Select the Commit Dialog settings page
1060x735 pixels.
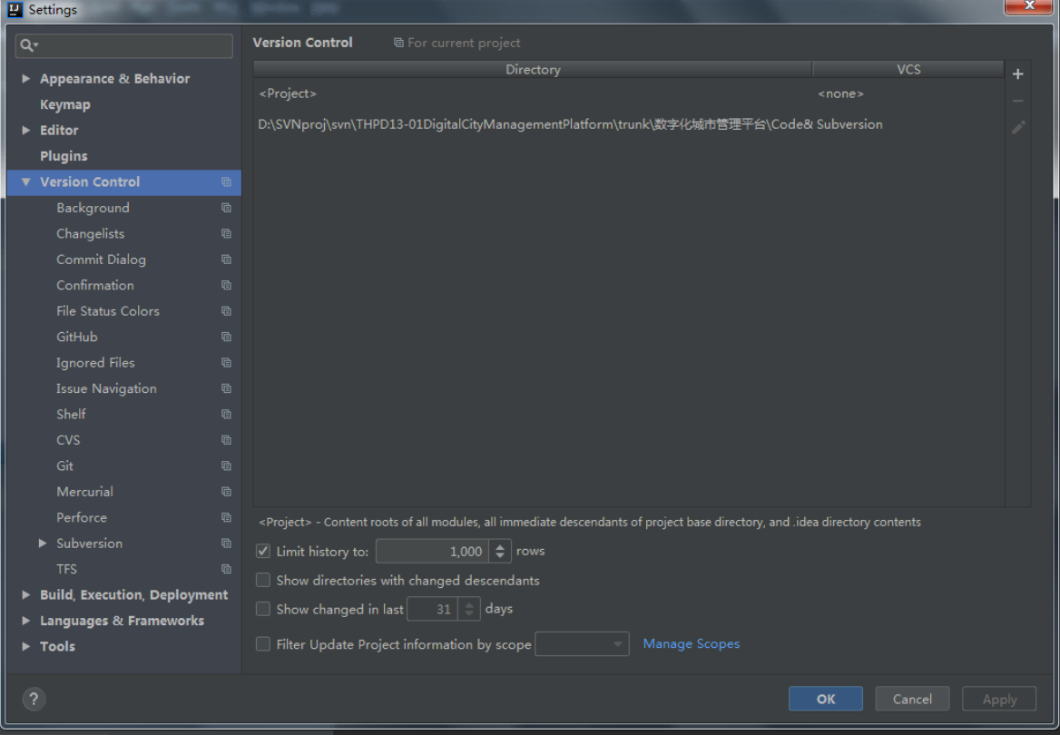pos(102,260)
